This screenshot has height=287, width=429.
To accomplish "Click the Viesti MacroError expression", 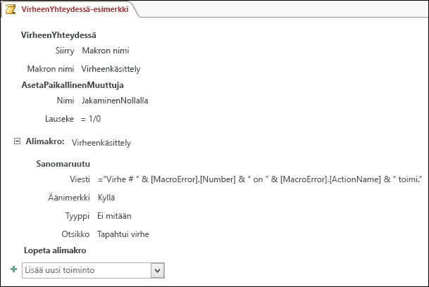I will click(260, 179).
